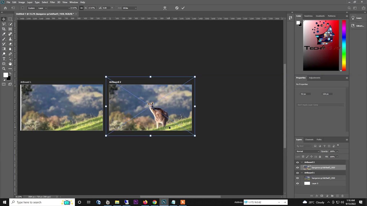Switch to the Adjustments tab
This screenshot has height=206, width=367.
(x=315, y=78)
